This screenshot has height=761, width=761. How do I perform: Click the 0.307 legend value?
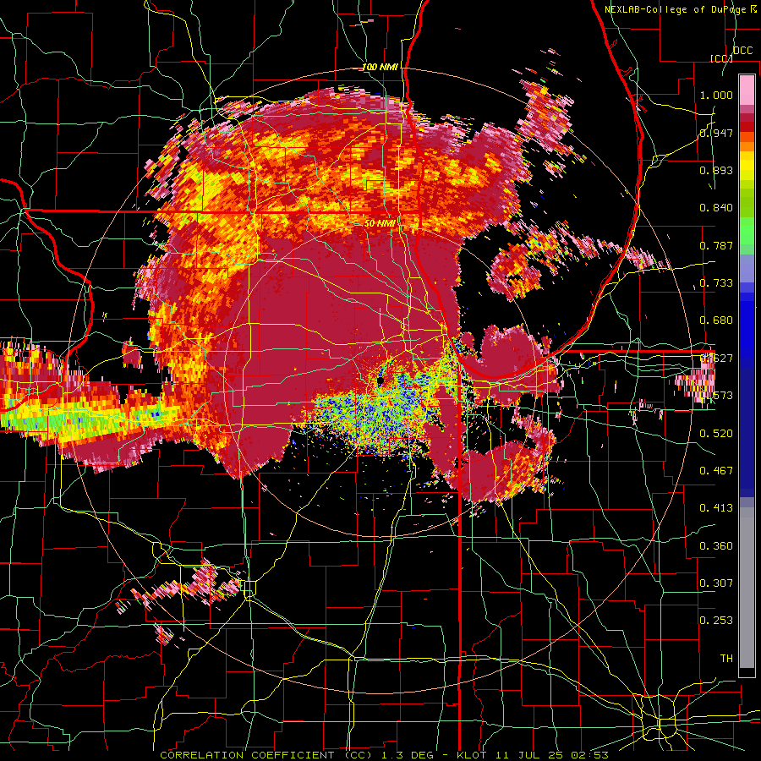(716, 583)
